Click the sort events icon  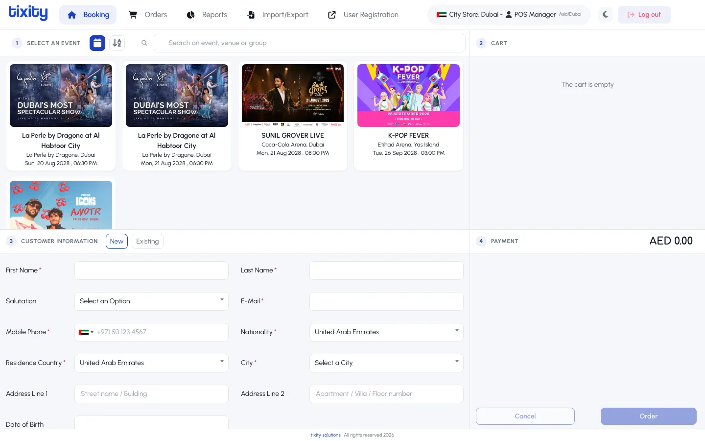(x=117, y=43)
